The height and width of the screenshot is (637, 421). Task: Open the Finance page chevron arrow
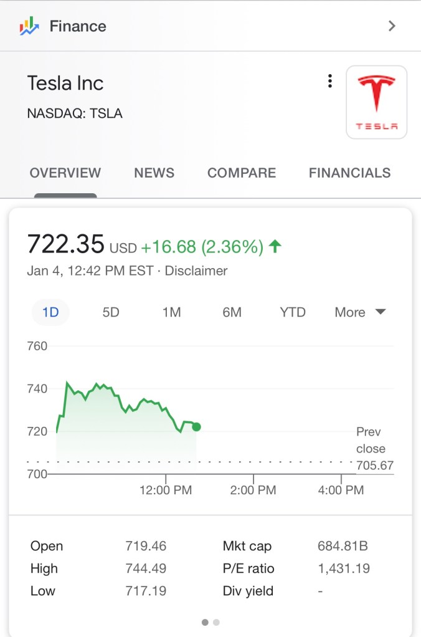tap(392, 26)
